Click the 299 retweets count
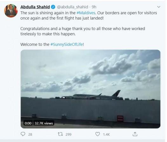 coord(68,134)
